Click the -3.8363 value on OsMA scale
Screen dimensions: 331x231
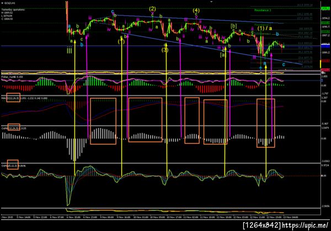[325, 161]
